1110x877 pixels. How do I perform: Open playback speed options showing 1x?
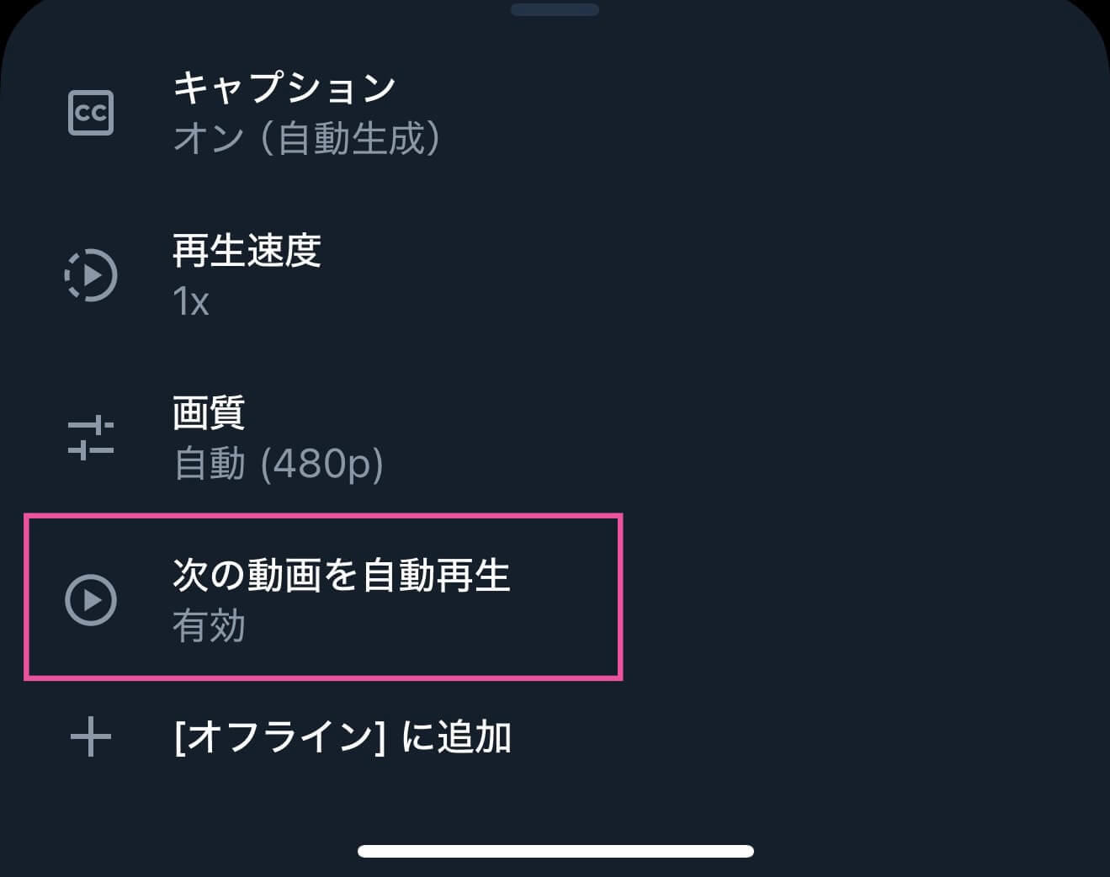coord(191,301)
